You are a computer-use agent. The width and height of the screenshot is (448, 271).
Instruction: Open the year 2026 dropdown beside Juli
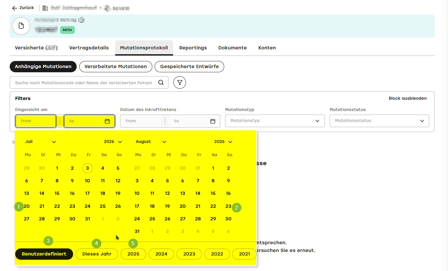(113, 142)
